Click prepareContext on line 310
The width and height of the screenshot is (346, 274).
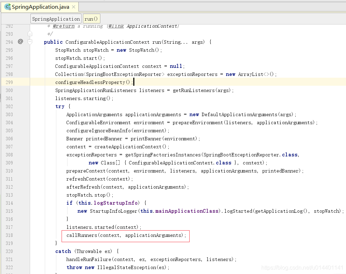[86, 171]
